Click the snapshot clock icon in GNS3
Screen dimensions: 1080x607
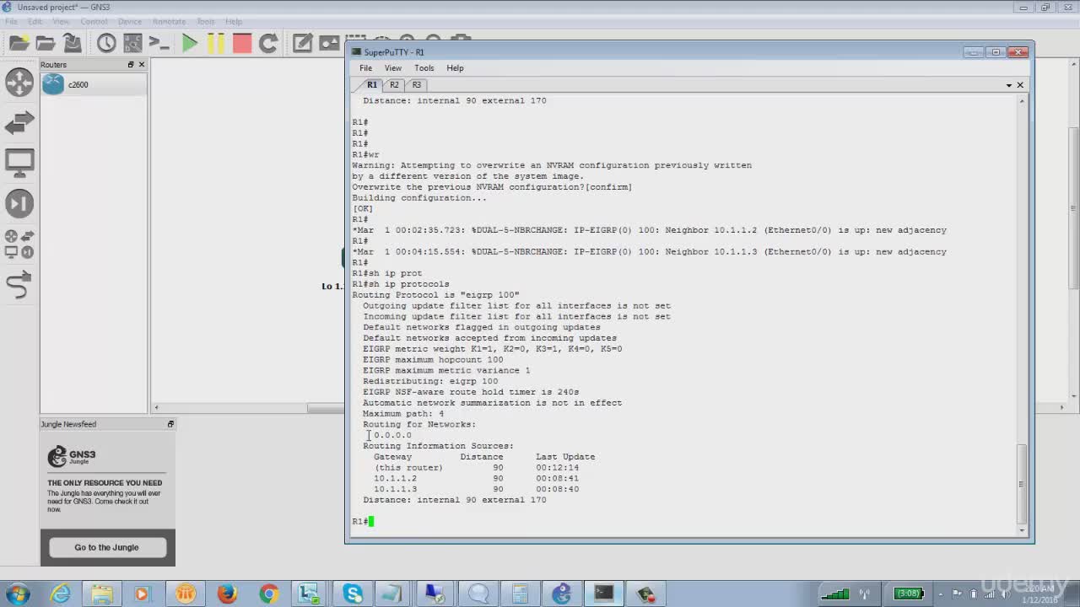click(x=106, y=43)
